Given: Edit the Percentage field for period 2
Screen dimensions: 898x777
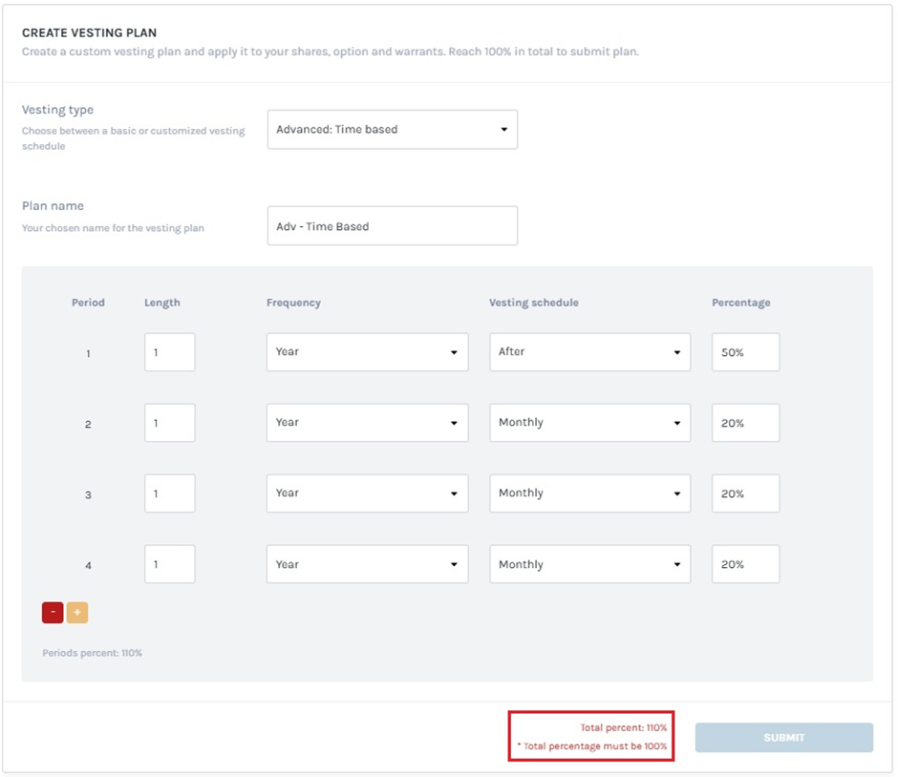Looking at the screenshot, I should pos(745,423).
